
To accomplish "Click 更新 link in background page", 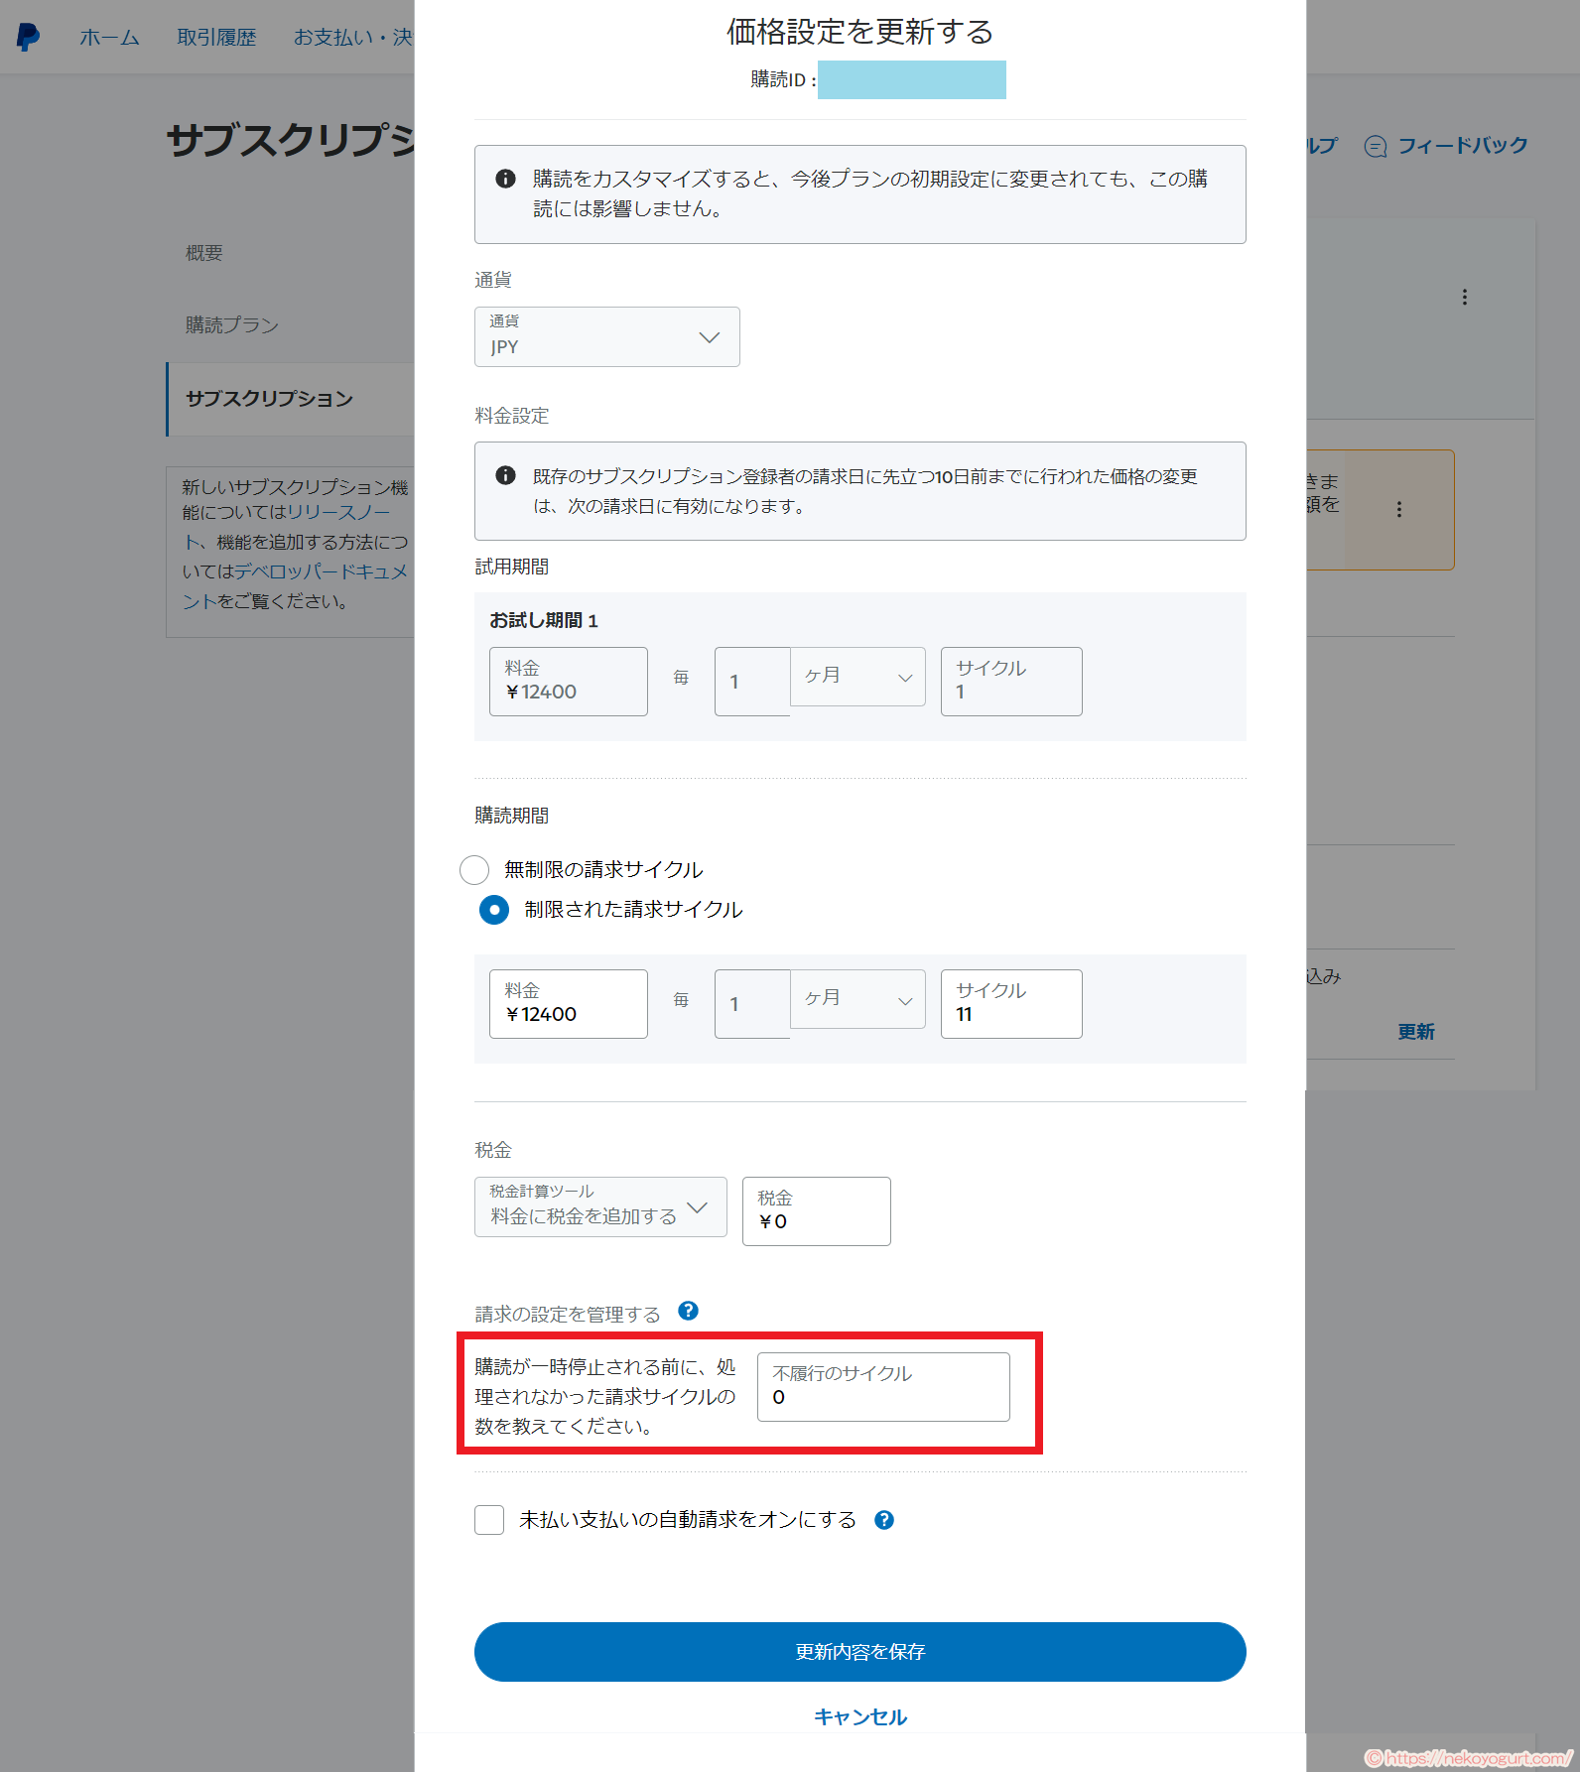I will tap(1416, 1032).
